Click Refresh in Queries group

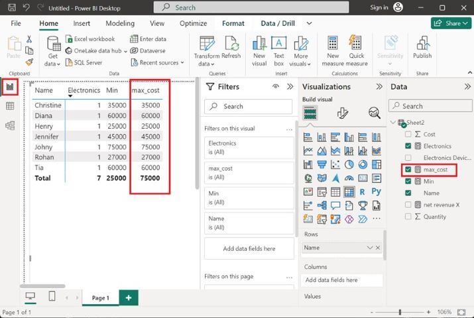click(x=231, y=47)
